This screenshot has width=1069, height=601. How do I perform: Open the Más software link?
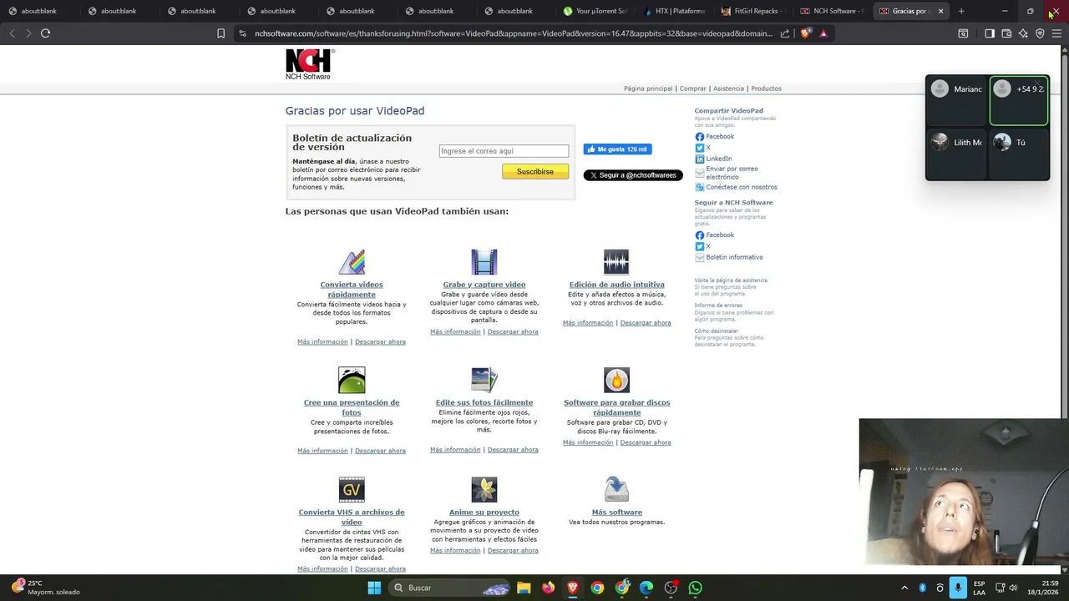coord(617,513)
